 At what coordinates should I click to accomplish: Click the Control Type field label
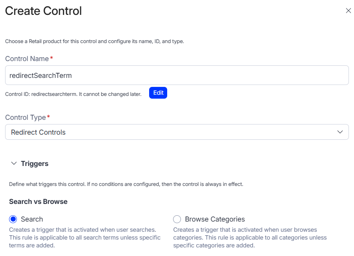click(25, 117)
